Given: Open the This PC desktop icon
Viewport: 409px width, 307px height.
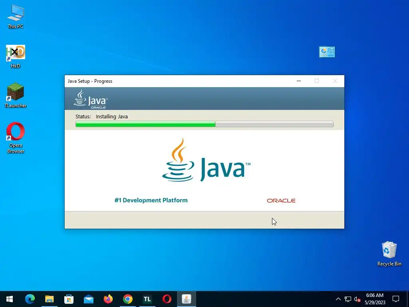Looking at the screenshot, I should pyautogui.click(x=16, y=17).
